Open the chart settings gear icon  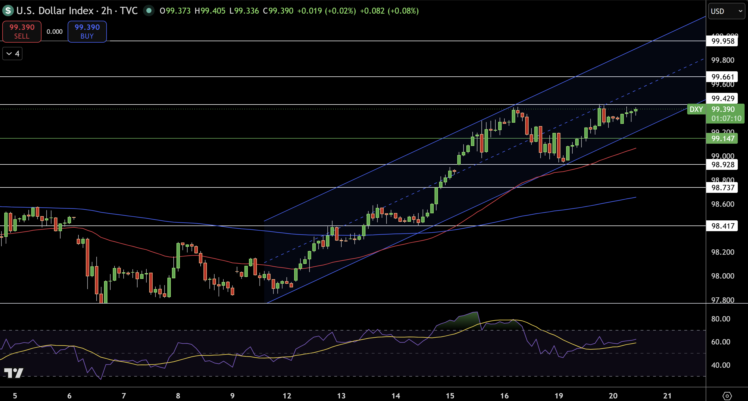click(x=727, y=396)
